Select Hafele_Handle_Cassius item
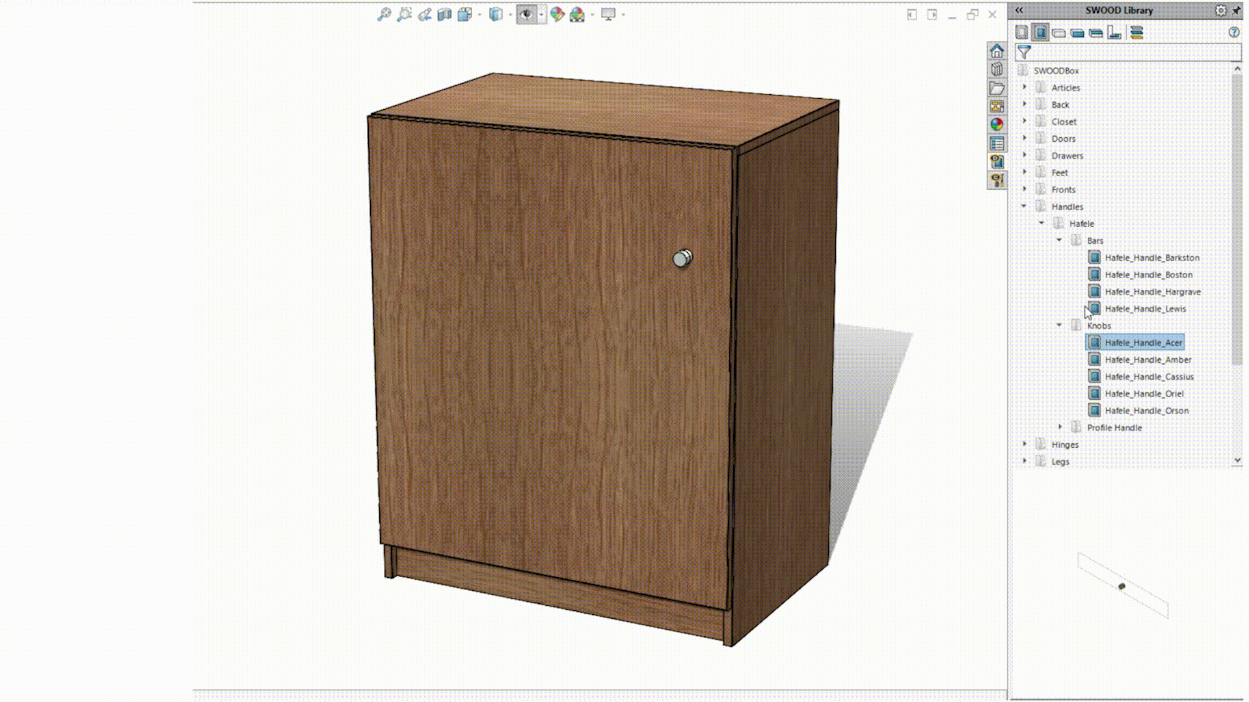1249x702 pixels. 1149,376
